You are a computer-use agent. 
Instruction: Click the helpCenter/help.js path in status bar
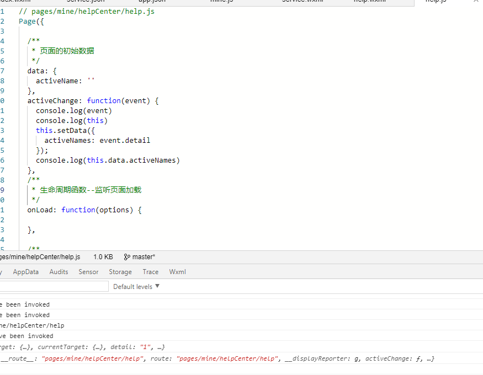coord(40,257)
